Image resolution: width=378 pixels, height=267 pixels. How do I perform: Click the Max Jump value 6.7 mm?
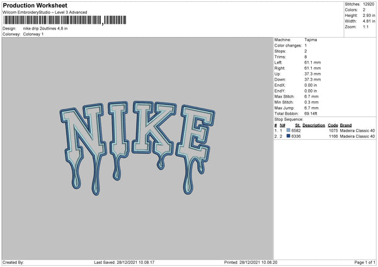coord(311,108)
